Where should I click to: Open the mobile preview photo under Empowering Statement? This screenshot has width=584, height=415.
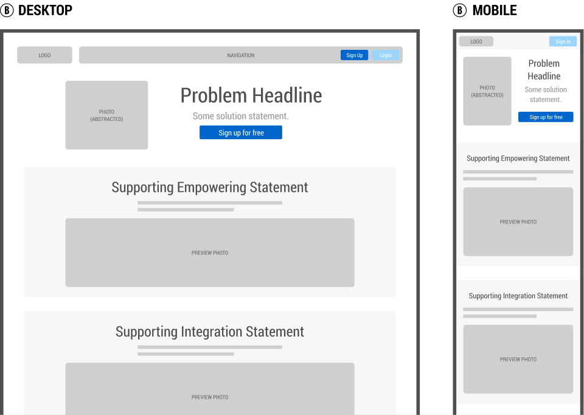518,222
